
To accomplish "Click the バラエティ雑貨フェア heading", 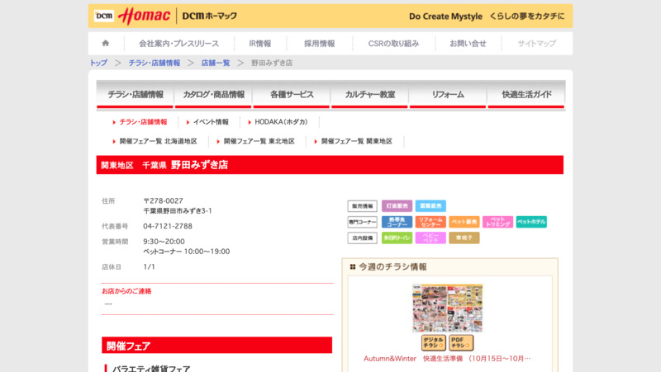I will [151, 369].
